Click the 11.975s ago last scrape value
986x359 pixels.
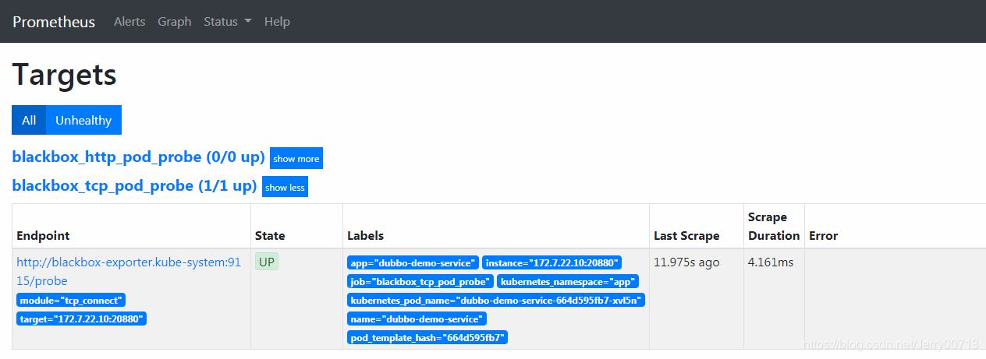pos(686,262)
